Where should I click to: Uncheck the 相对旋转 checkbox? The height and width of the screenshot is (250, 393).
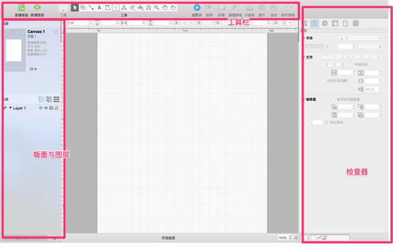pos(327,122)
